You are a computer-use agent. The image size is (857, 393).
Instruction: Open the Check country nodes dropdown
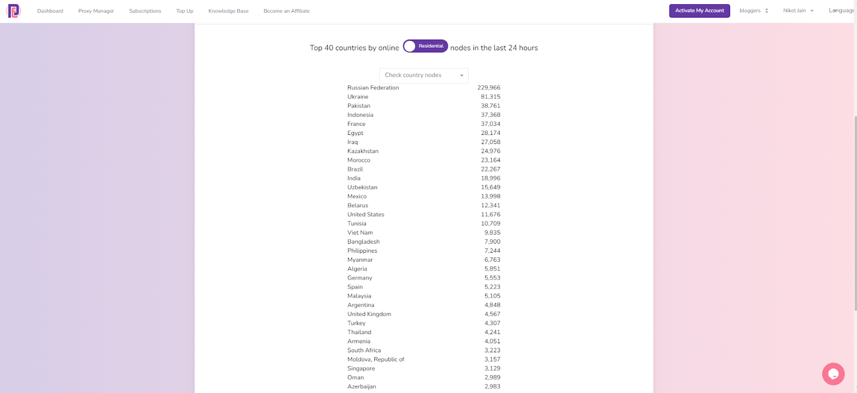(424, 75)
